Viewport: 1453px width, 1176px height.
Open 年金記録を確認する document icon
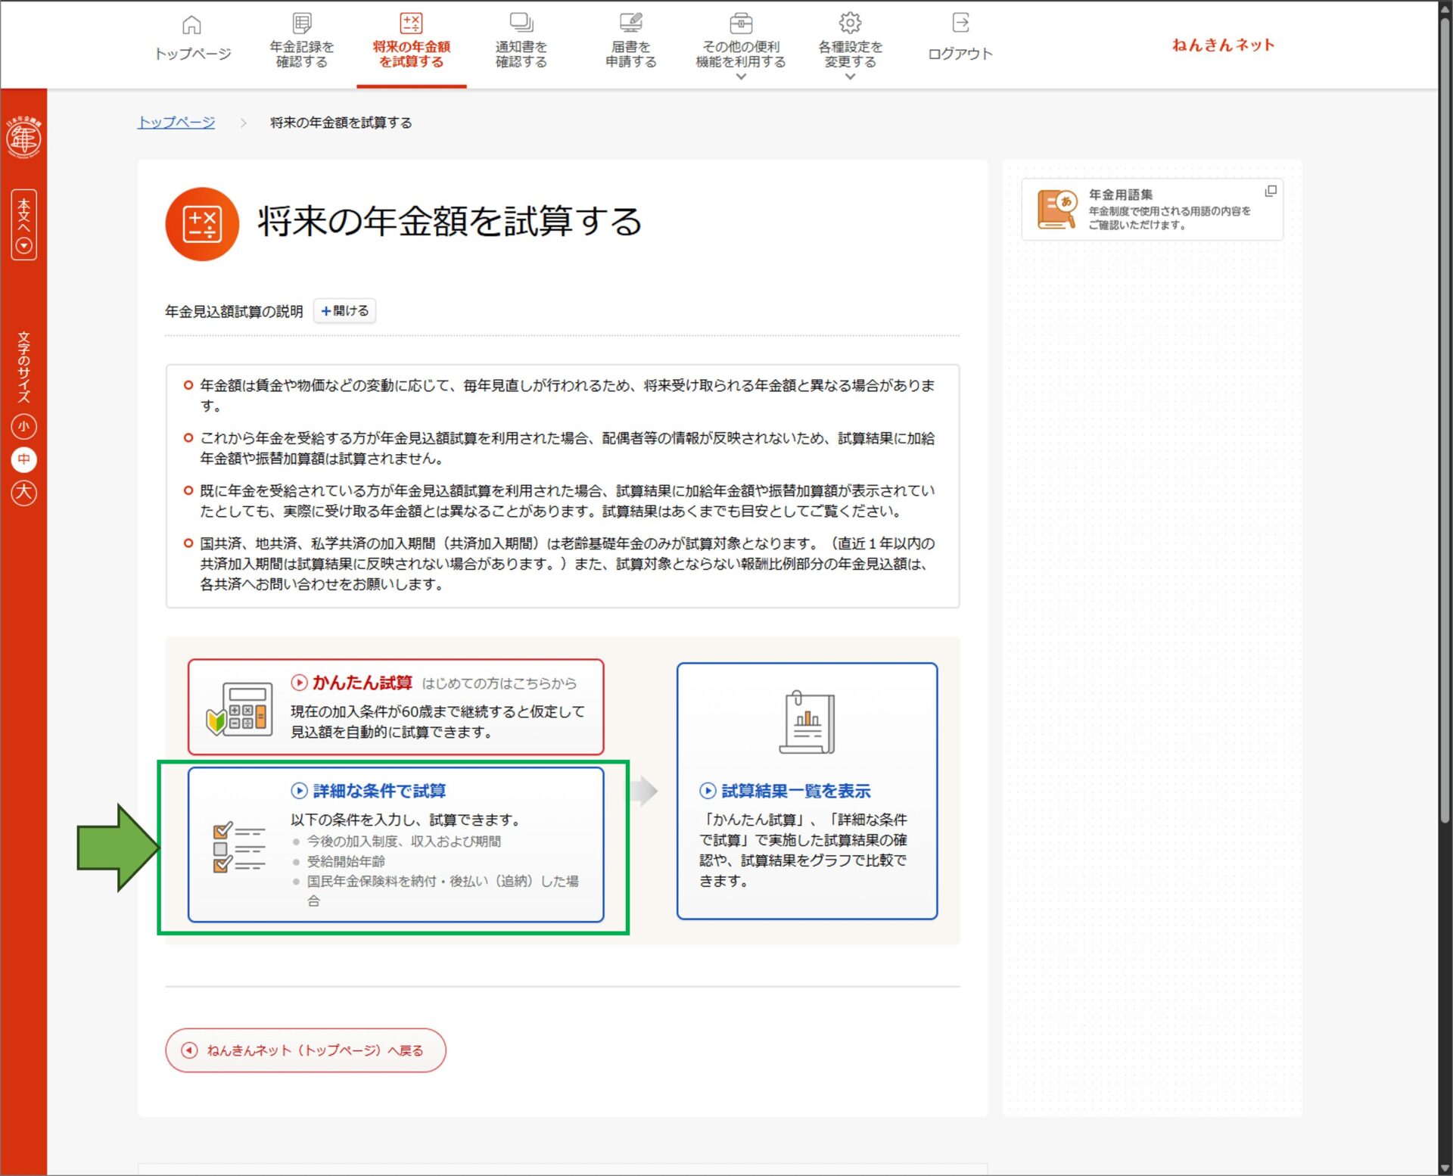pos(301,23)
